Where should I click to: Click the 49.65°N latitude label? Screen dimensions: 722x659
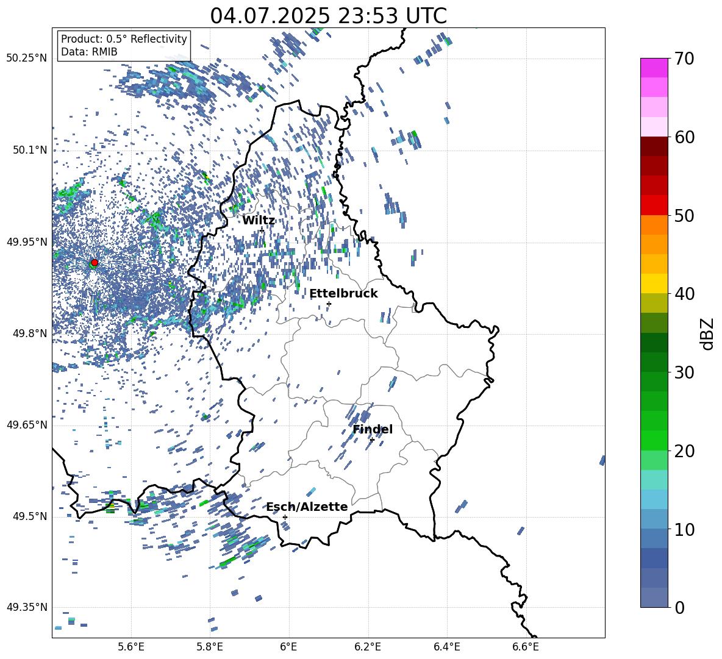[27, 425]
